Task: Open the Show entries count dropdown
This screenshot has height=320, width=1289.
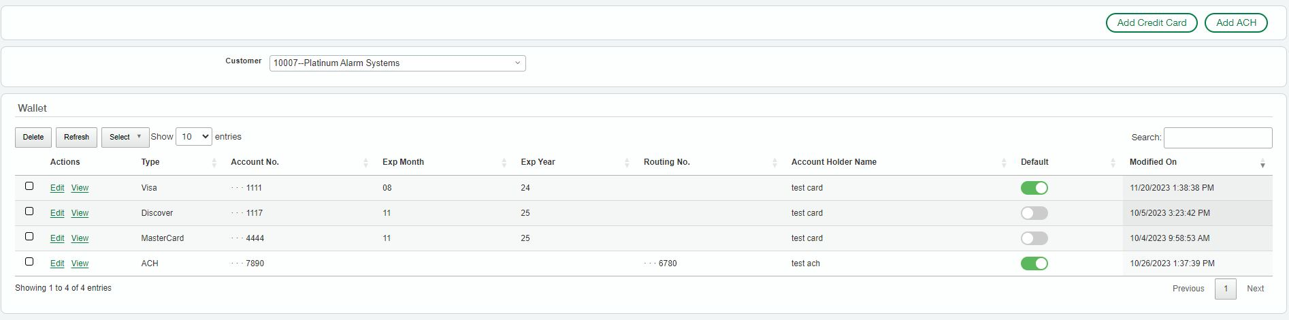Action: coord(193,137)
